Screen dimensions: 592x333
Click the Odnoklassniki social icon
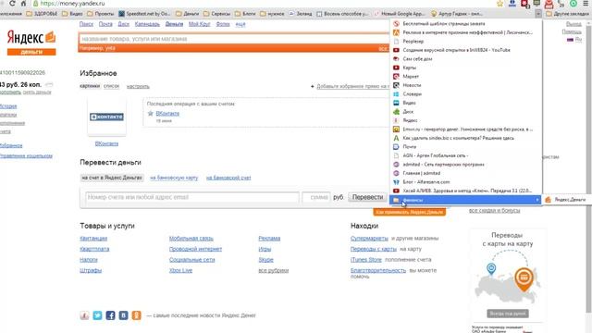coord(136,315)
